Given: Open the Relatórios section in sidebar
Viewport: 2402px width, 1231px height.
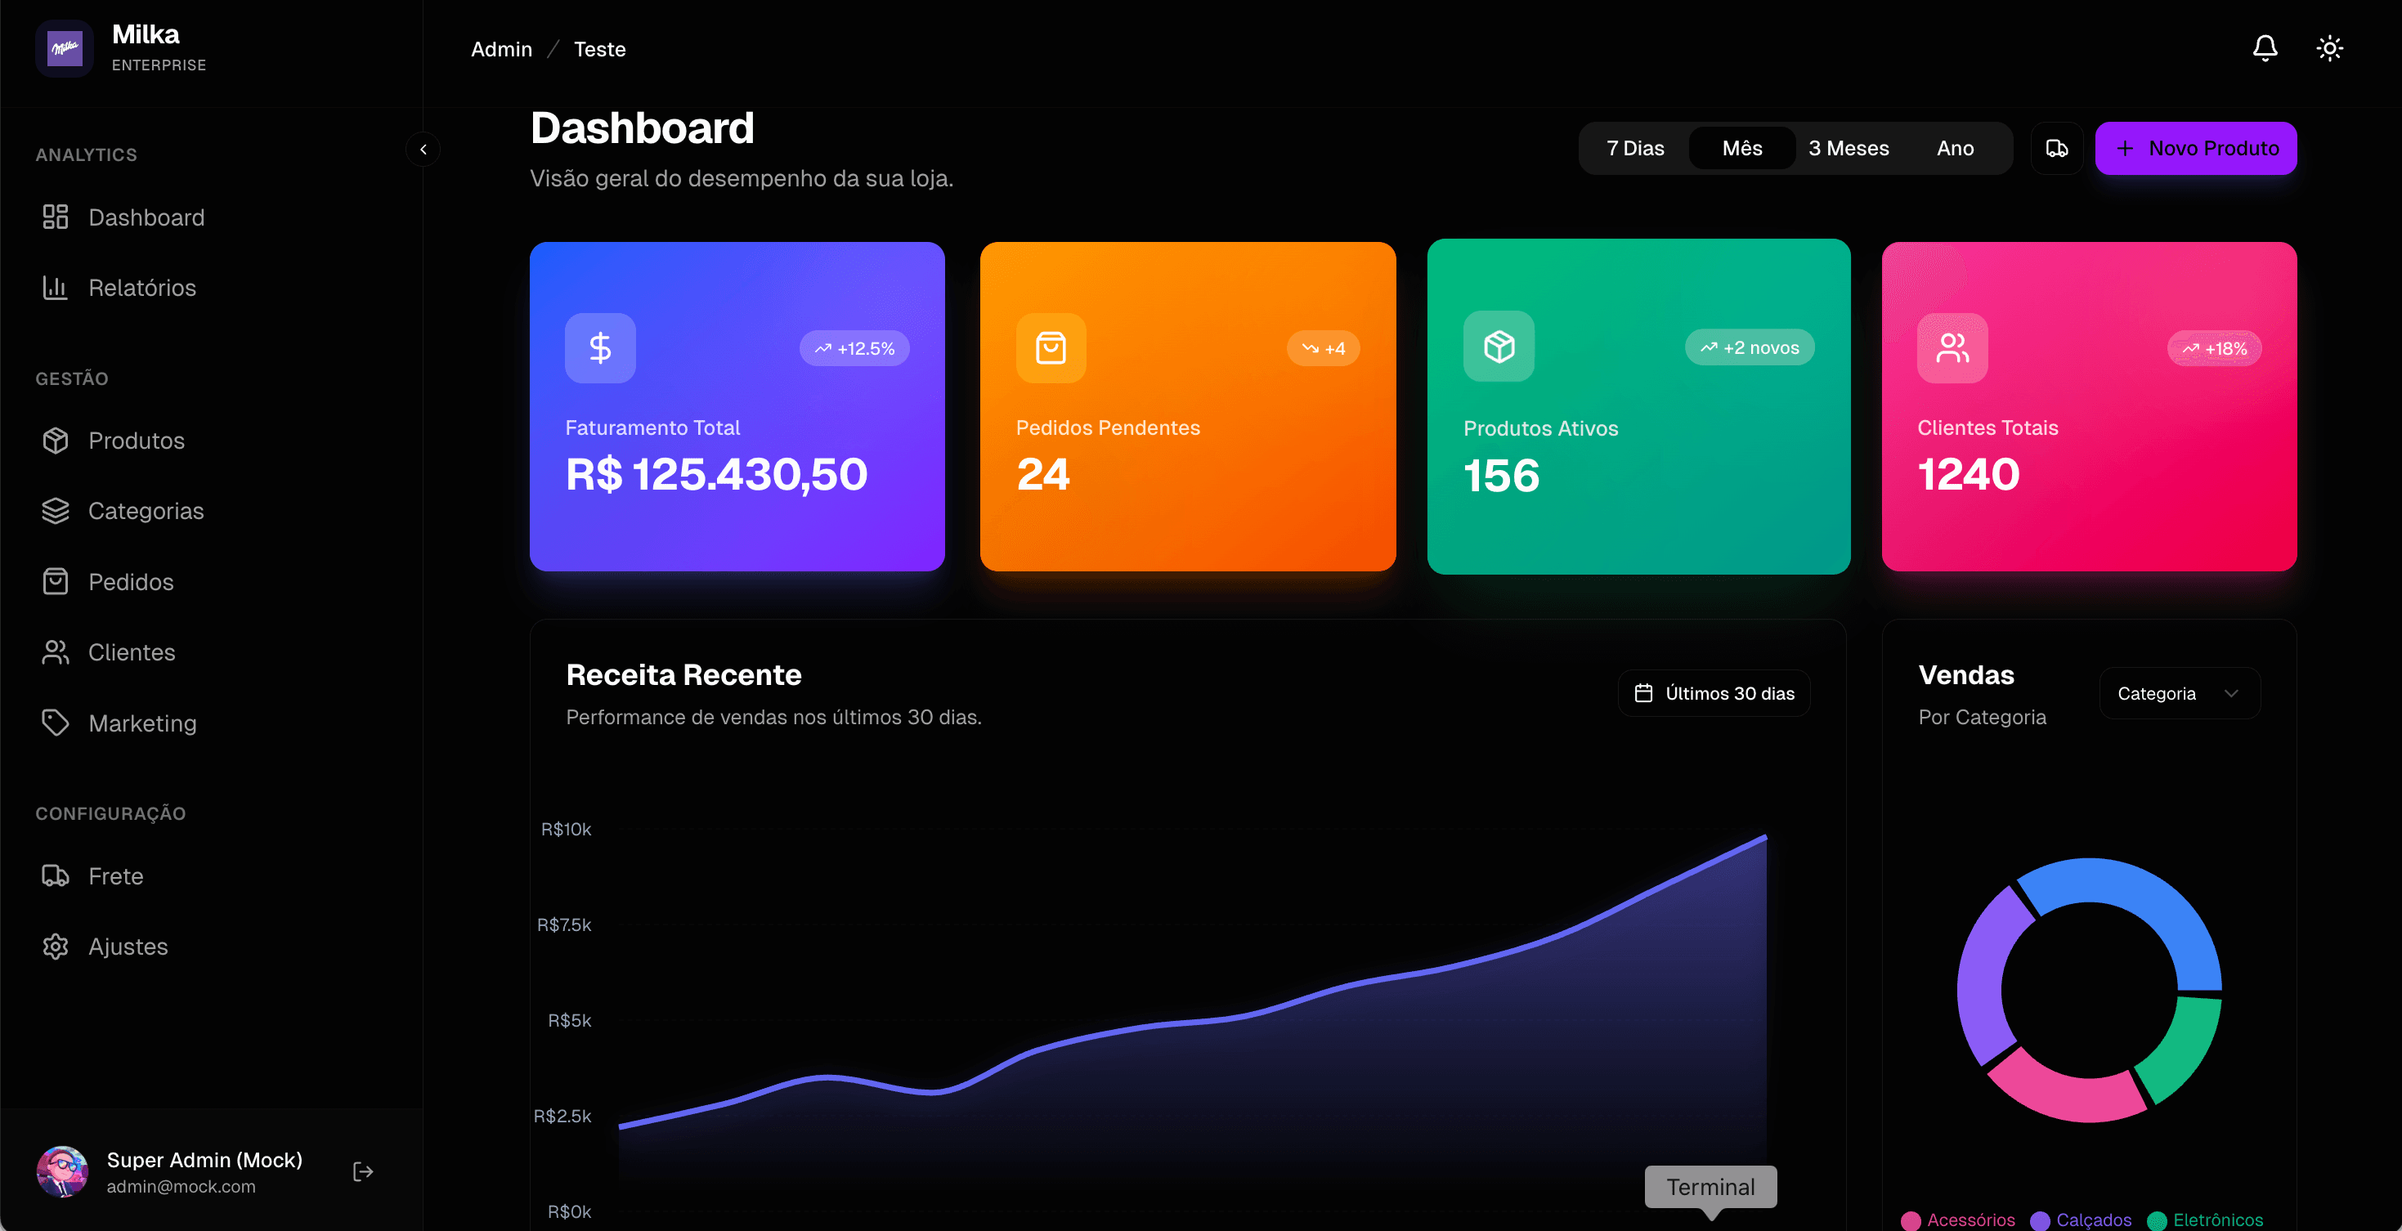Looking at the screenshot, I should [x=141, y=287].
